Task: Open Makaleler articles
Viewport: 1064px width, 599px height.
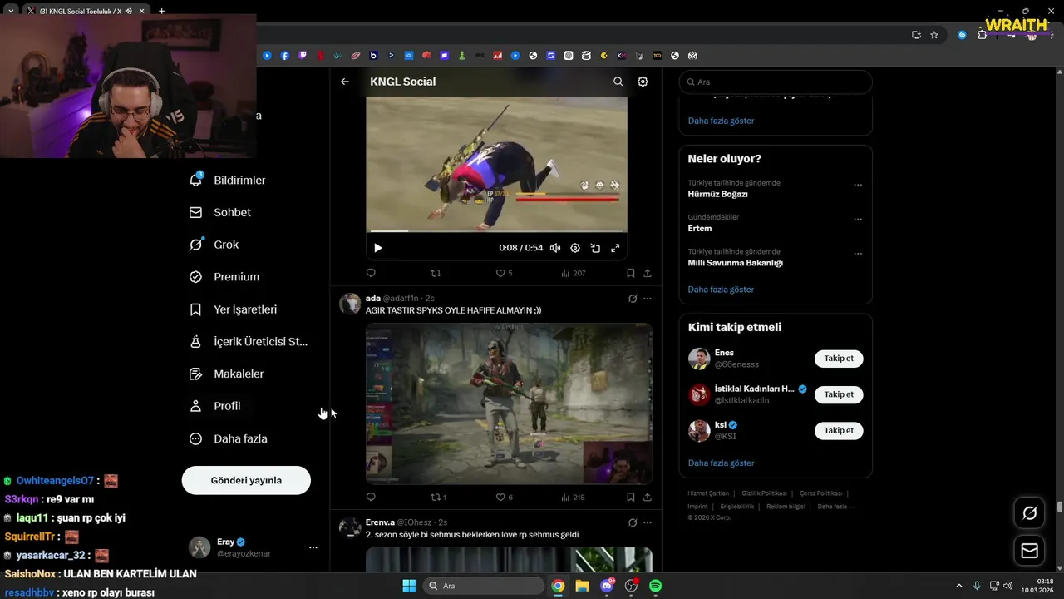Action: (227, 374)
